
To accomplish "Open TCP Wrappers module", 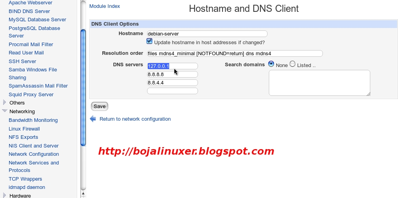I will (x=25, y=179).
